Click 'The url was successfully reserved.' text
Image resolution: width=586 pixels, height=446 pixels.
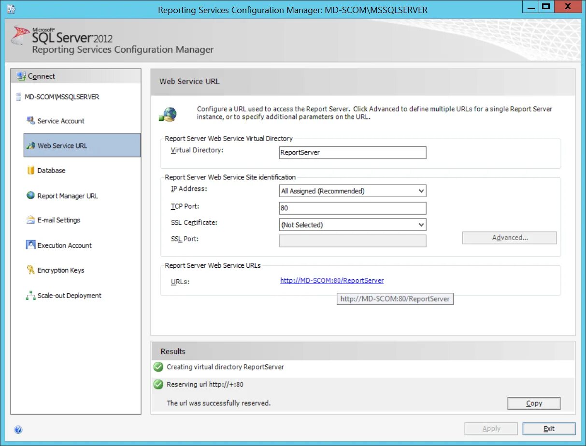click(x=218, y=403)
